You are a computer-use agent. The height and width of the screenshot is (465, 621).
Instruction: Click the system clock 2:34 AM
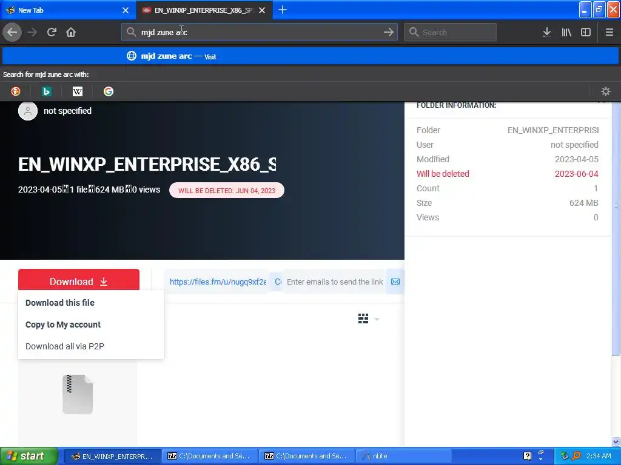(x=599, y=456)
